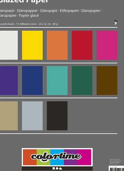Select the dark blue swatch
This screenshot has width=124, height=171.
32,81
